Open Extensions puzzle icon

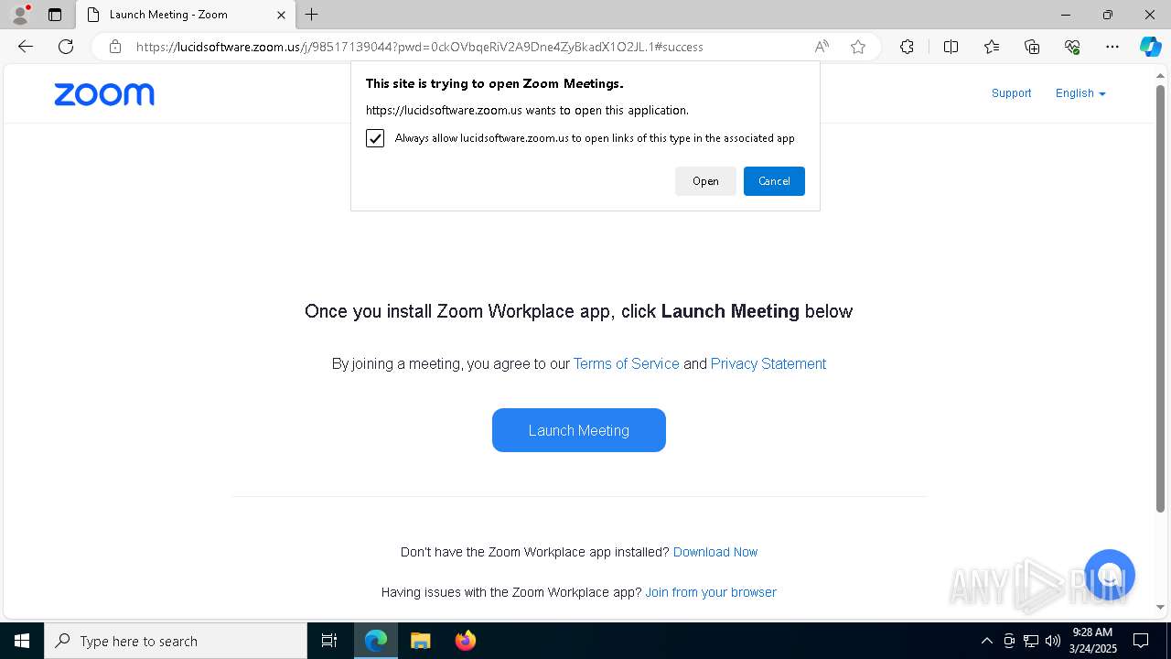pyautogui.click(x=907, y=47)
